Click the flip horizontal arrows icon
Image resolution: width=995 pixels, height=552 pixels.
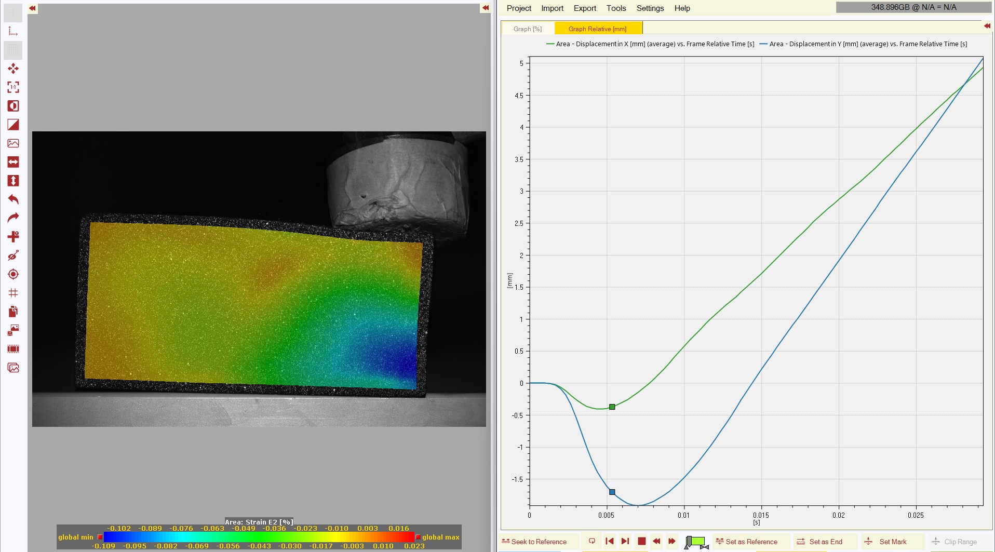(x=13, y=162)
